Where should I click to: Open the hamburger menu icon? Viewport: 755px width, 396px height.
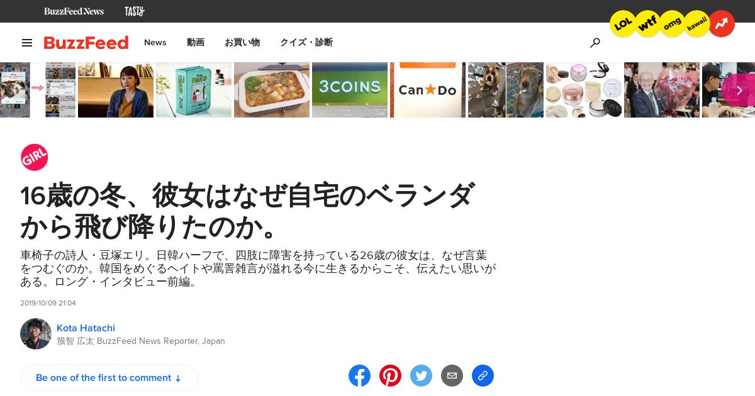27,43
